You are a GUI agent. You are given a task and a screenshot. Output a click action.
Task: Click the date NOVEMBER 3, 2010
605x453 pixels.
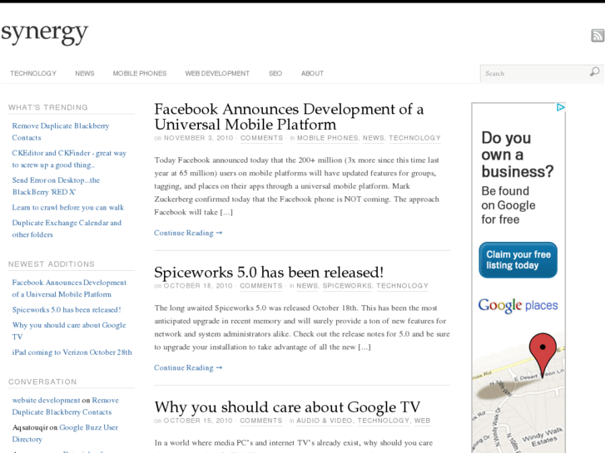[x=198, y=138]
